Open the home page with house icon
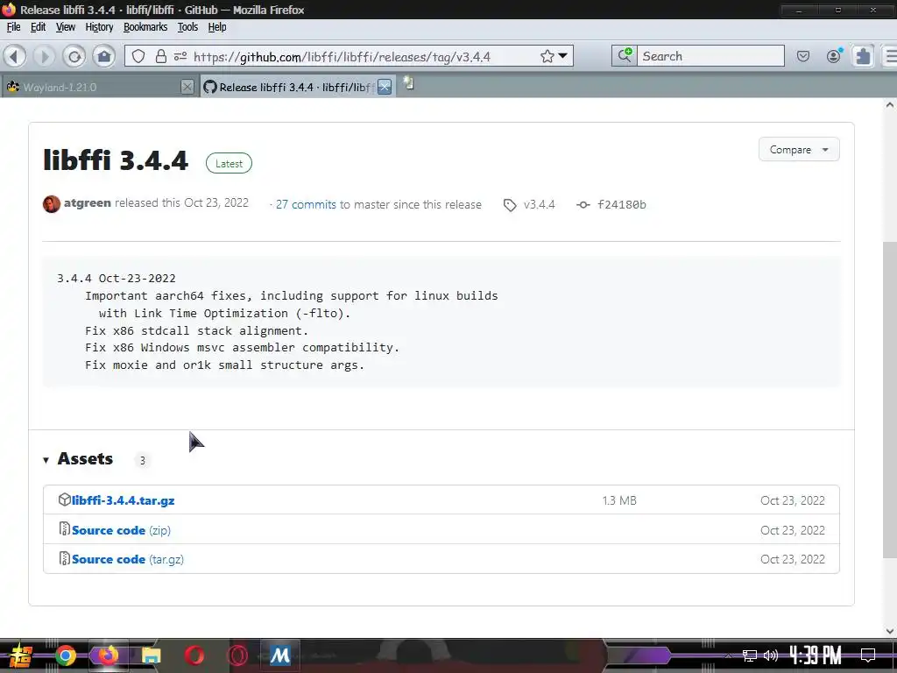Viewport: 897px width, 673px height. [104, 56]
